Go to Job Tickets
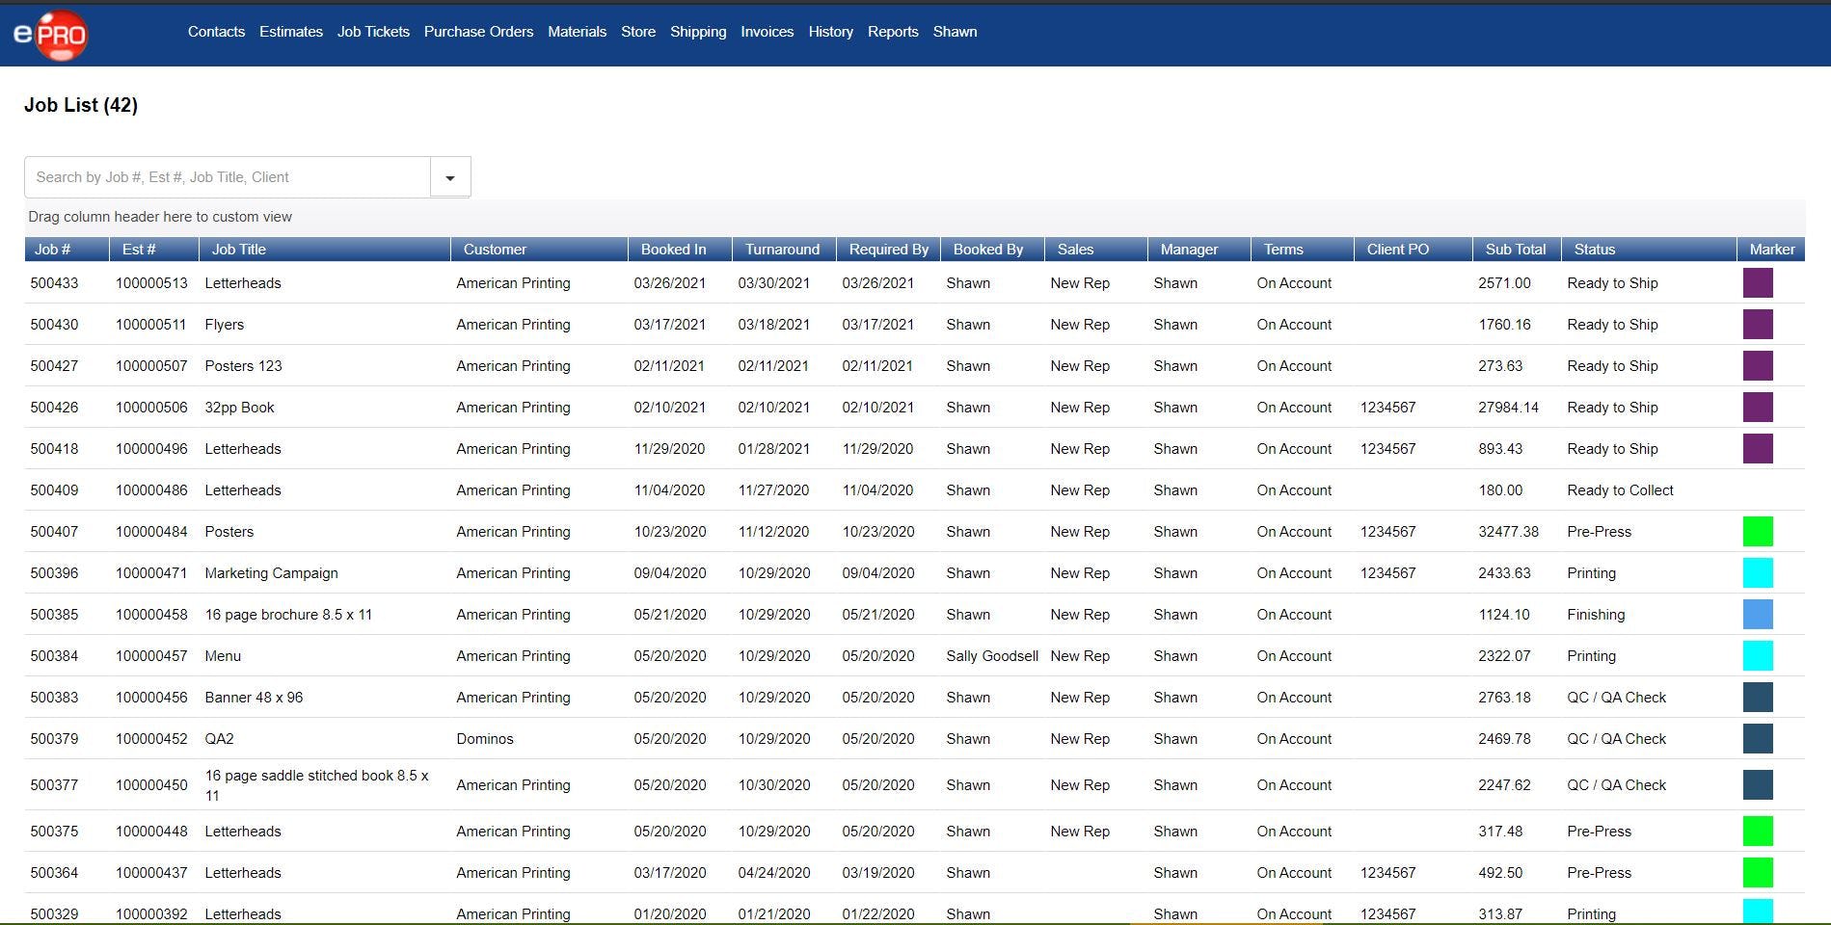The image size is (1831, 925). click(373, 32)
